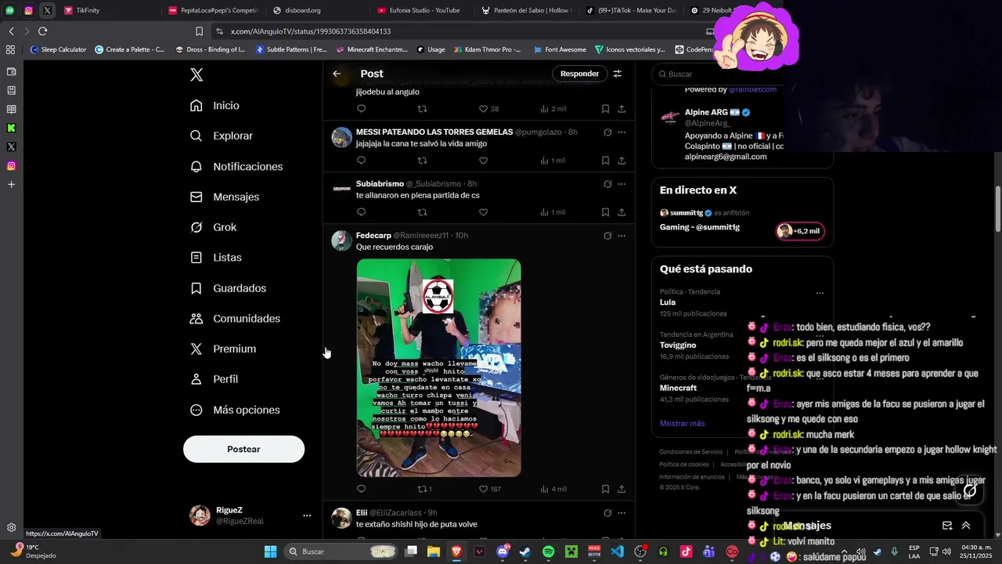Bookmark this page from the address bar

coord(199,31)
